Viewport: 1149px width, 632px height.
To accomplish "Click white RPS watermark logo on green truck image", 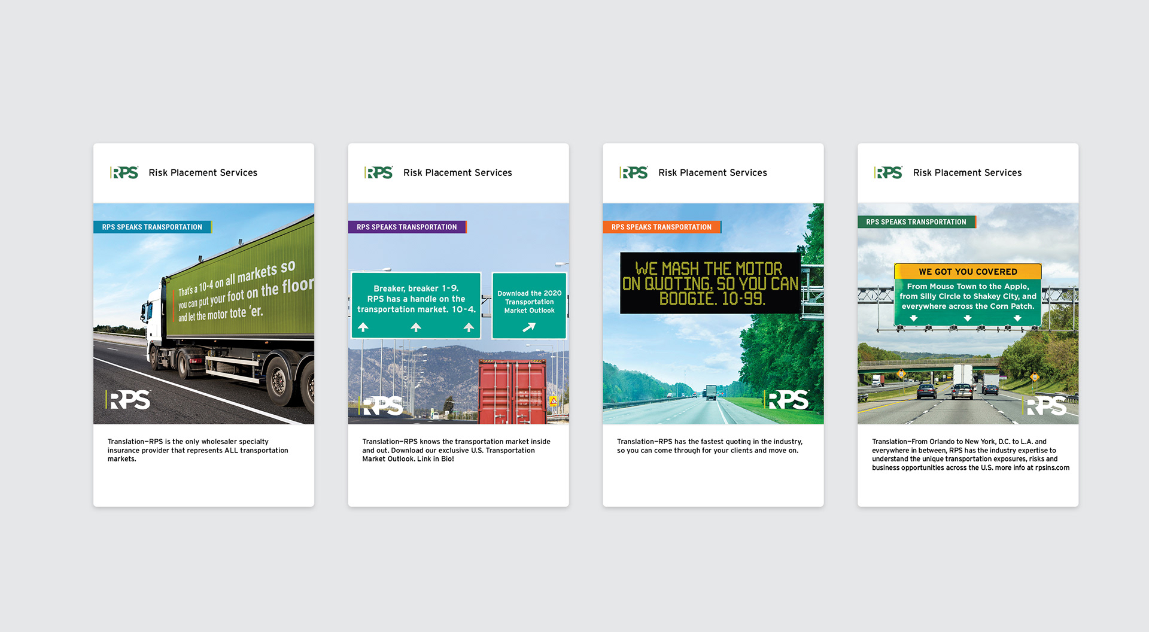I will 128,400.
